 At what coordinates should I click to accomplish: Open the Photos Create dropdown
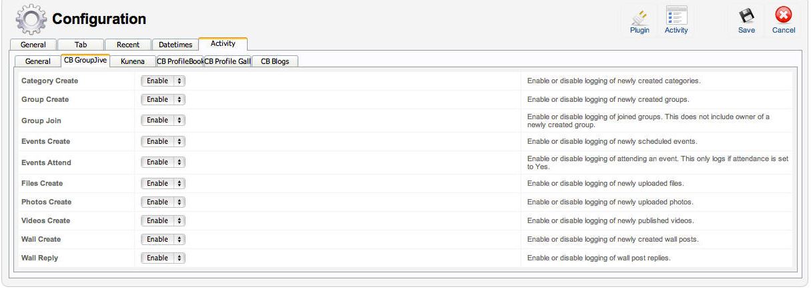(x=163, y=202)
